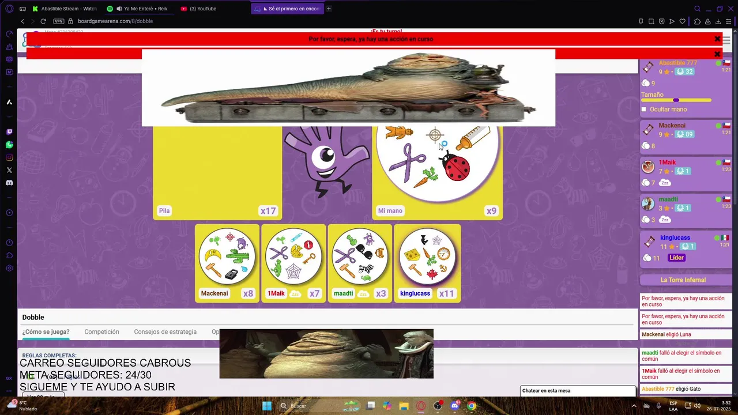Click the Líder badge for kinglucass

pos(677,258)
